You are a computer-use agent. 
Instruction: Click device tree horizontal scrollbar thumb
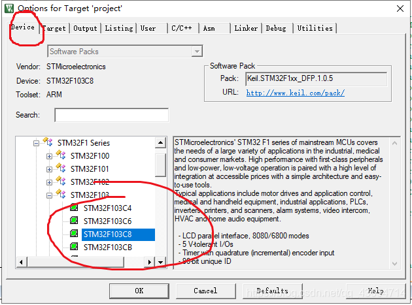point(75,262)
